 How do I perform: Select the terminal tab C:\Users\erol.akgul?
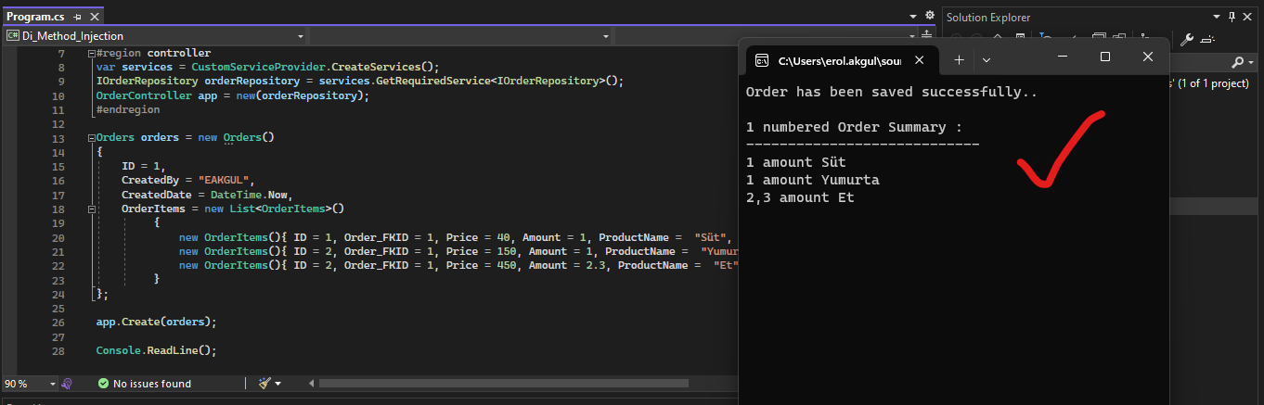click(x=835, y=60)
